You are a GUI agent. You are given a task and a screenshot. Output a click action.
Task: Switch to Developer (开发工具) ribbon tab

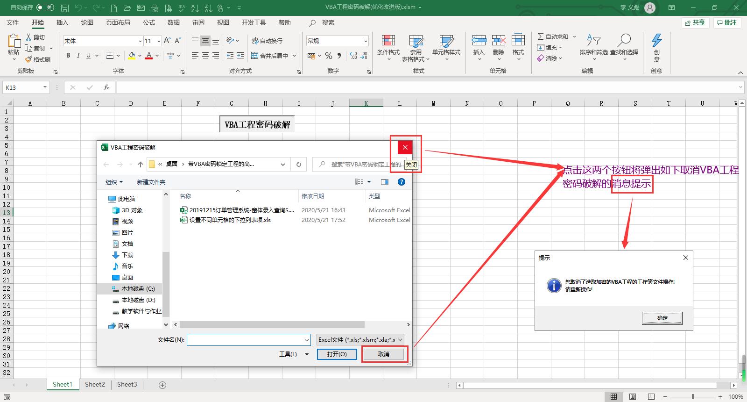tap(254, 22)
